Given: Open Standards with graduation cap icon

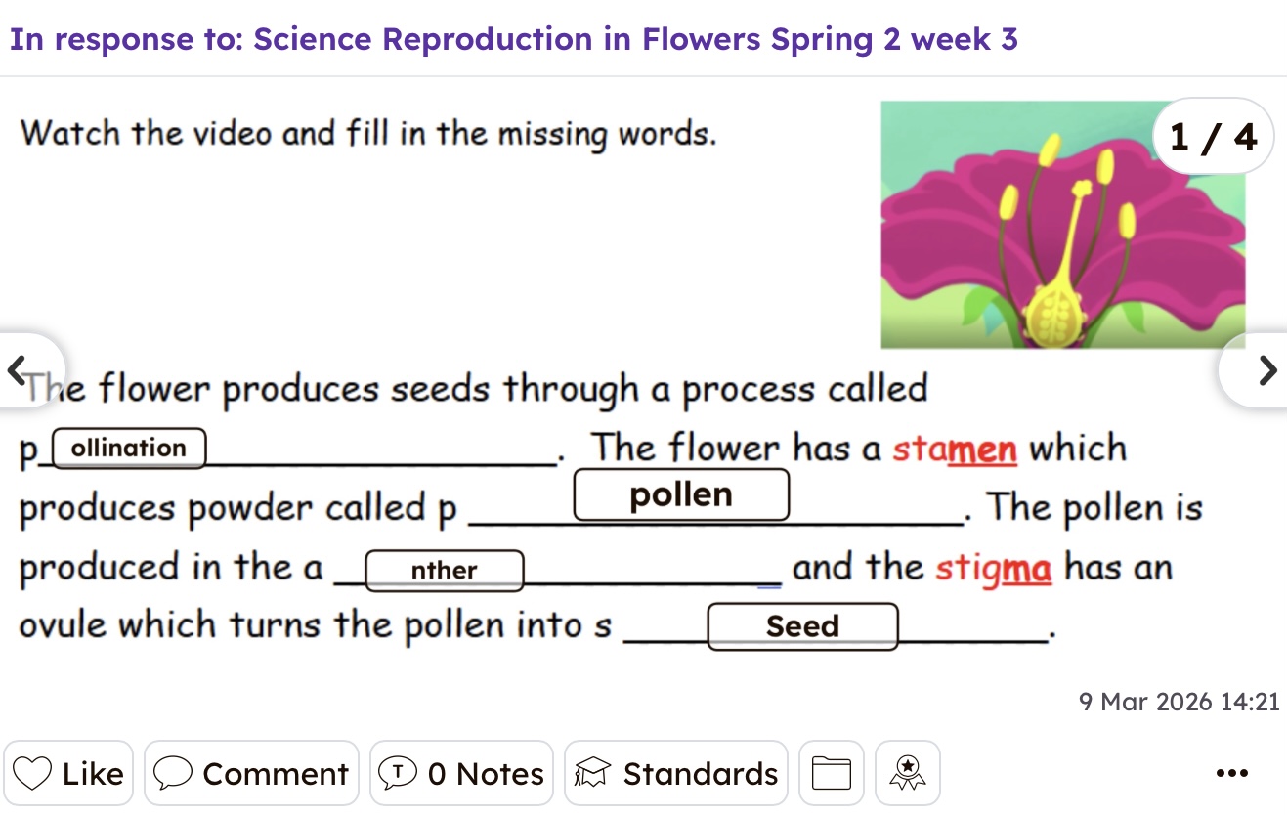Looking at the screenshot, I should pos(676,773).
